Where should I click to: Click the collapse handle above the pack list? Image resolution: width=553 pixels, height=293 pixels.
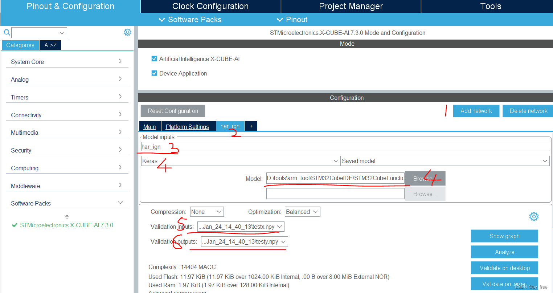67,217
